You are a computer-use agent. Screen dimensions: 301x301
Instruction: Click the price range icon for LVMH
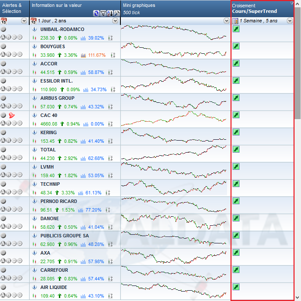[111, 175]
